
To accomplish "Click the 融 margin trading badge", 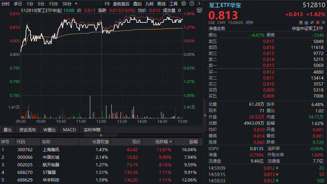I will (306, 22).
